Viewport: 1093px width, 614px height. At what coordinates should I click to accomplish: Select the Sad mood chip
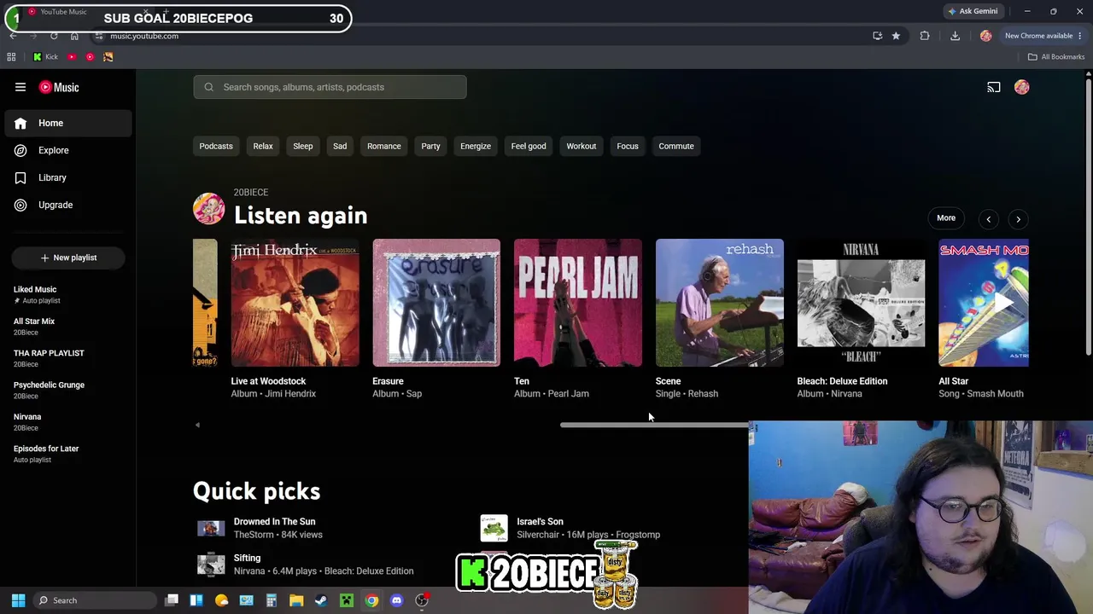(x=340, y=146)
